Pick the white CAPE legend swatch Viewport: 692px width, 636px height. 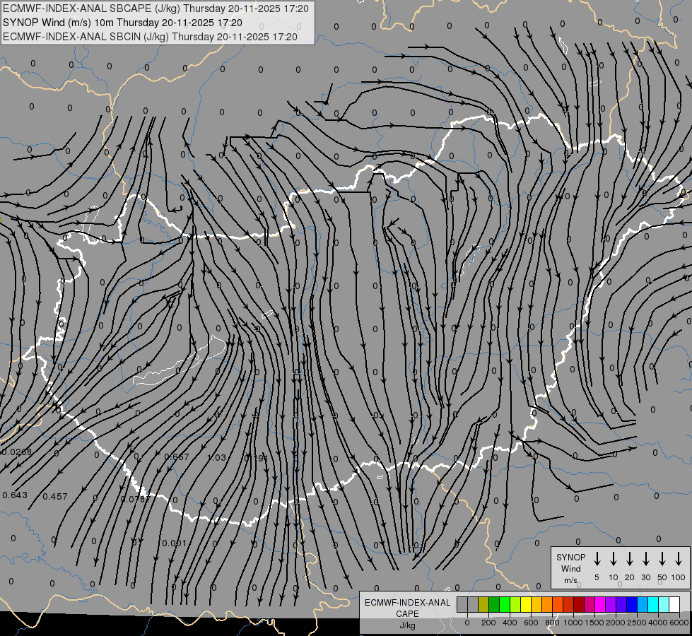674,605
